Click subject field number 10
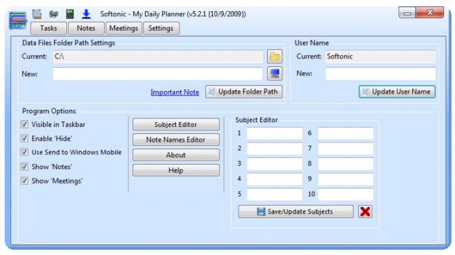 pyautogui.click(x=346, y=194)
